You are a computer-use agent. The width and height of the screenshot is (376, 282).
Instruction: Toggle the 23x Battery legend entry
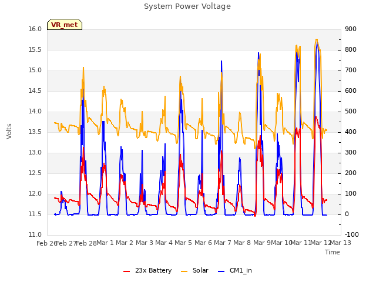[x=147, y=270]
